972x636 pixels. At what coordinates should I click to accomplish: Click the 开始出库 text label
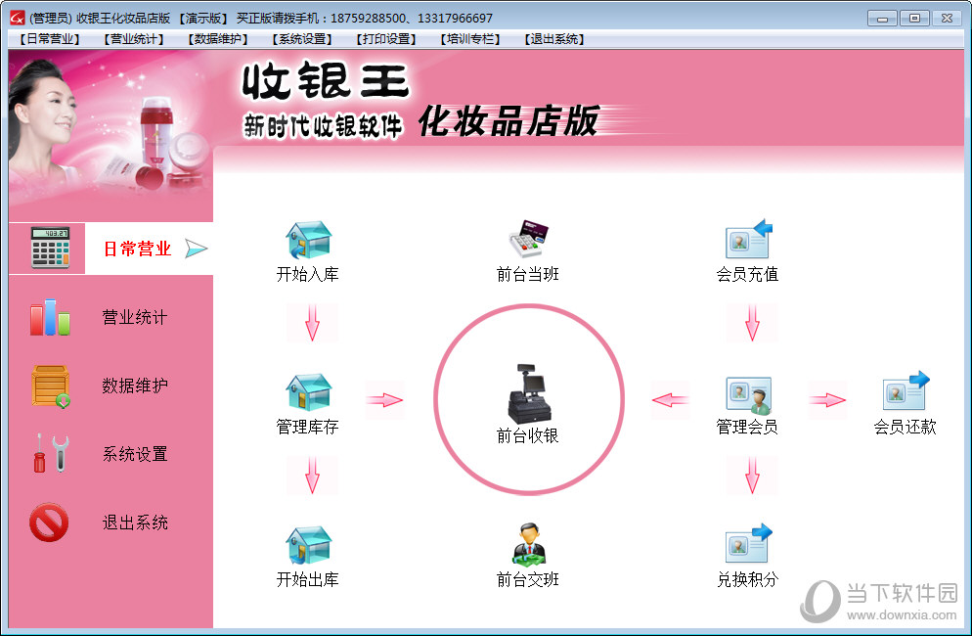(307, 579)
